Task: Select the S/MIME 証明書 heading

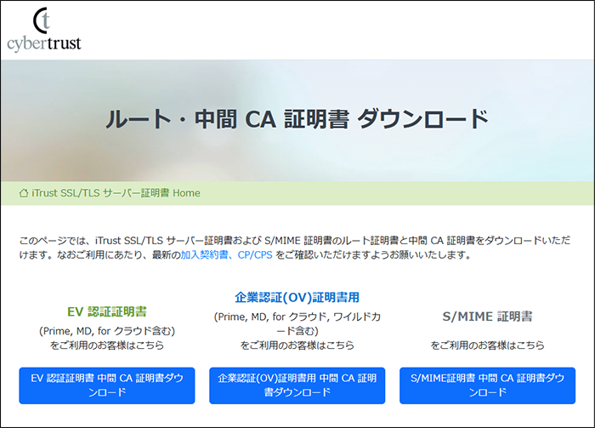Action: (x=487, y=317)
